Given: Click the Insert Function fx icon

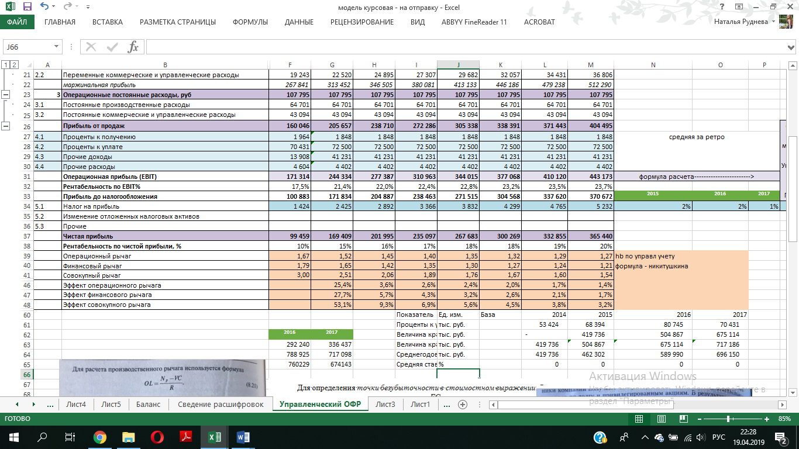Looking at the screenshot, I should point(133,47).
